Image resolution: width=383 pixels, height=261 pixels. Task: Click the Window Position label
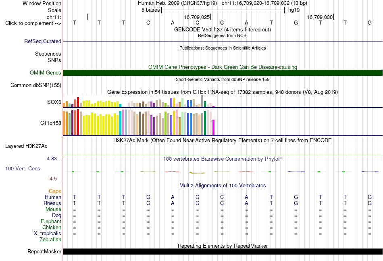(42, 3)
